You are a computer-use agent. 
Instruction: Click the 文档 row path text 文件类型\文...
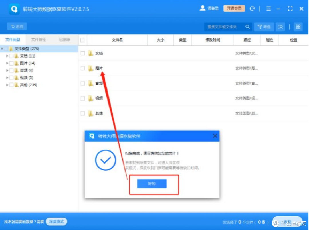click(x=247, y=53)
